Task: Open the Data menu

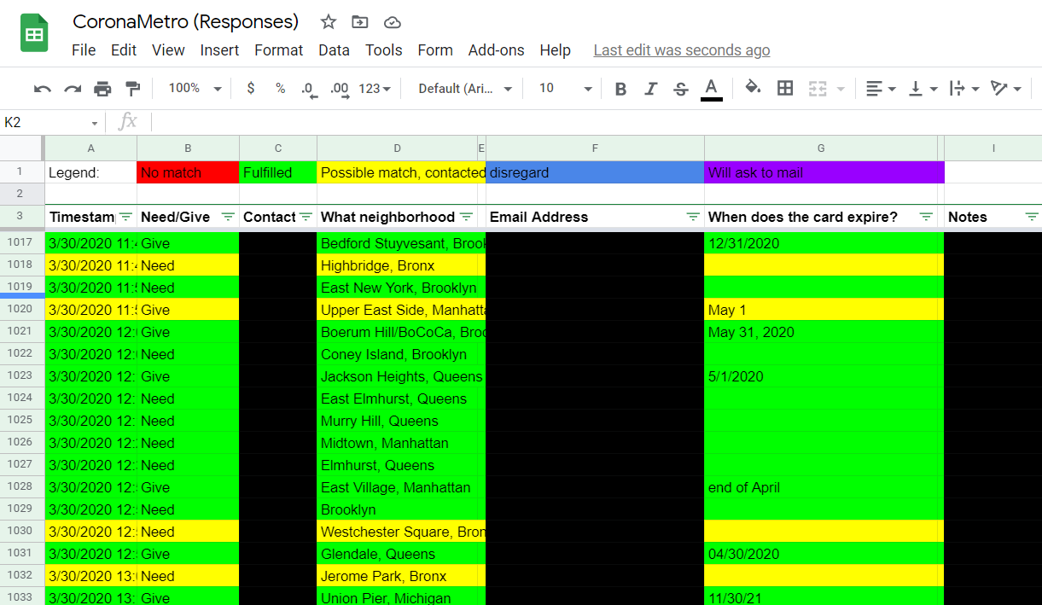Action: coord(334,50)
